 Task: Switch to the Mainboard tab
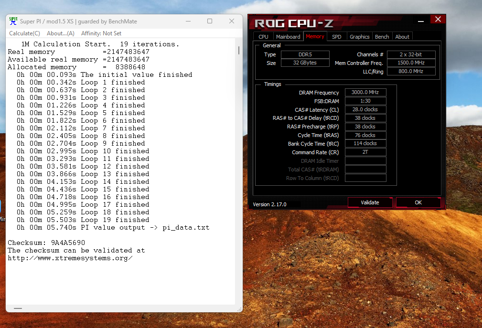coord(288,37)
